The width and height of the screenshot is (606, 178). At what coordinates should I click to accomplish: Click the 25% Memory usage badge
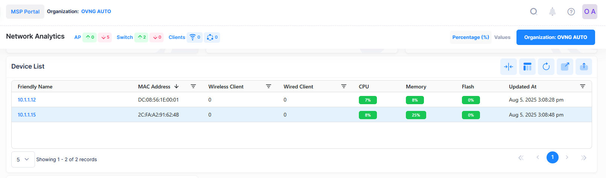click(416, 115)
